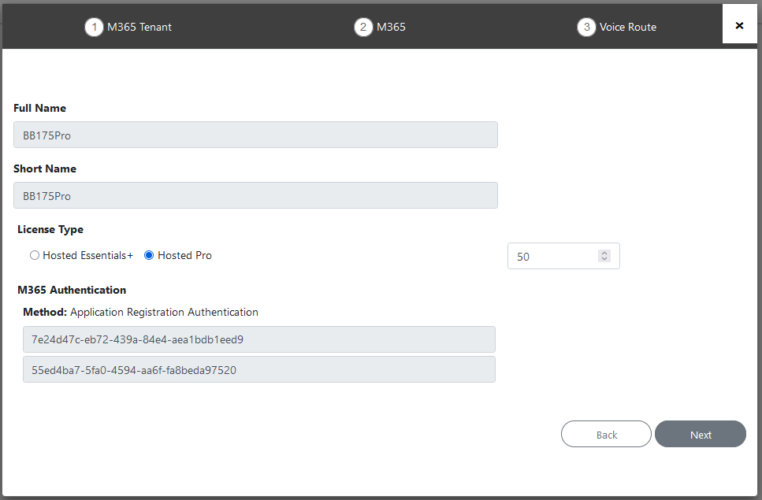Select the Hosted Pro radio button
The height and width of the screenshot is (500, 762).
point(149,255)
